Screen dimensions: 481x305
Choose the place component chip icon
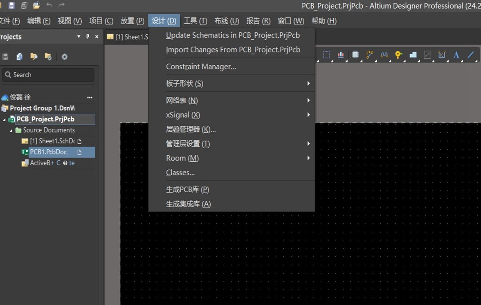click(355, 55)
